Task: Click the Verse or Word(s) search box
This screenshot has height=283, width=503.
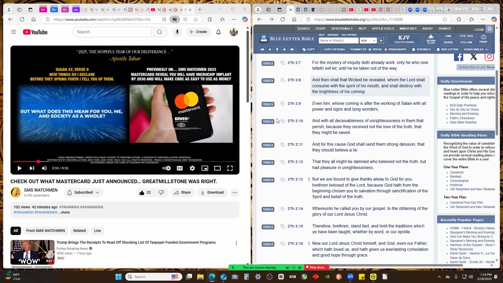Action: coord(339,40)
